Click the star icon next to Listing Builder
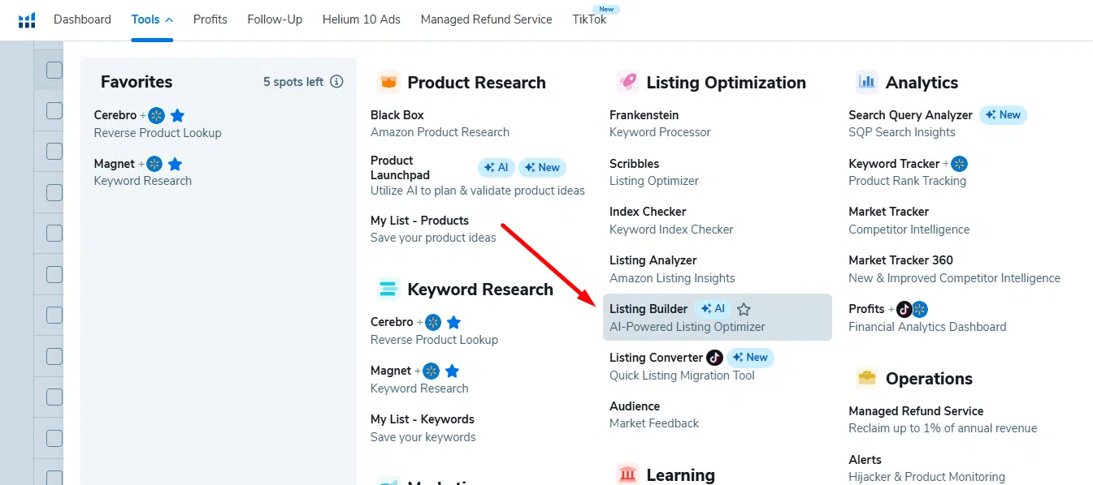 point(744,309)
